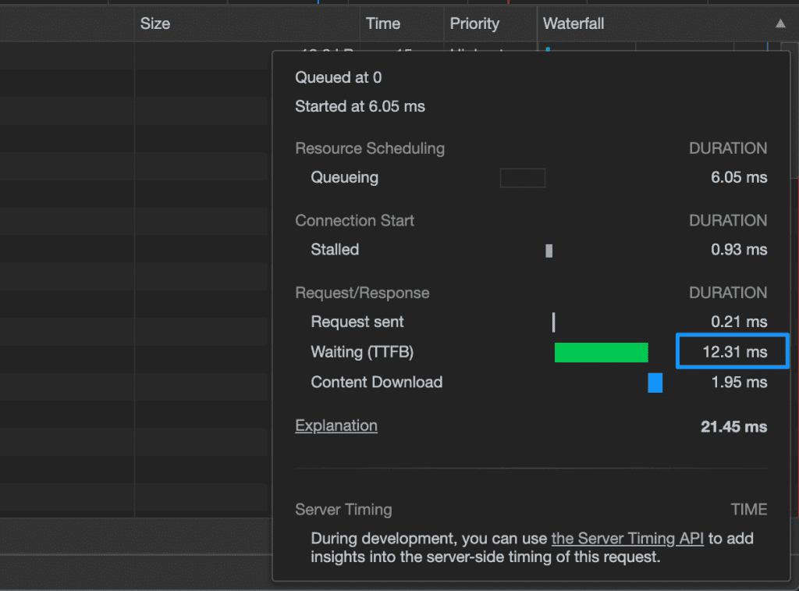Click the Waterfall sort arrow icon
The width and height of the screenshot is (799, 591).
tap(779, 24)
